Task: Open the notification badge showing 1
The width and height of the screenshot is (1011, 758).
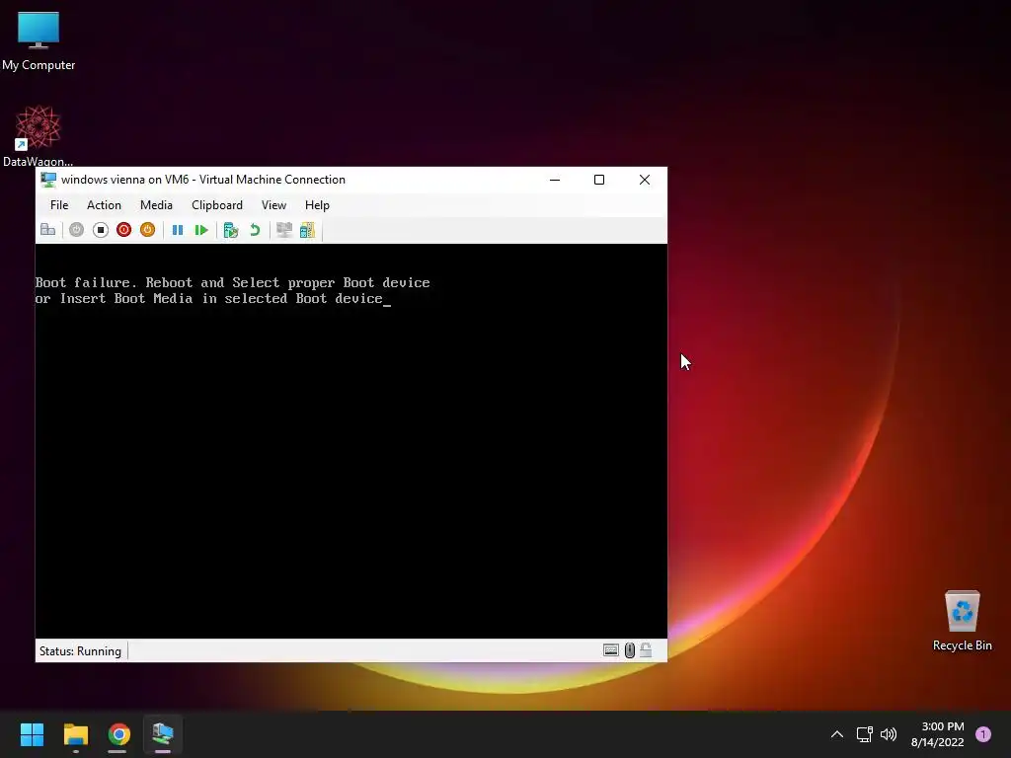Action: [x=983, y=734]
